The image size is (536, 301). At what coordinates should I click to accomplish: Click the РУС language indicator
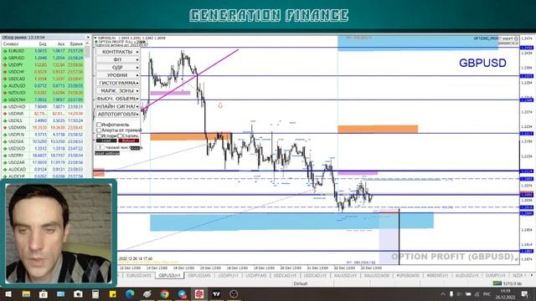click(x=487, y=294)
